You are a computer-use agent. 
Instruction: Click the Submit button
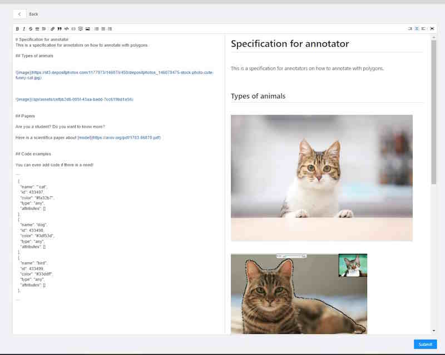(424, 344)
